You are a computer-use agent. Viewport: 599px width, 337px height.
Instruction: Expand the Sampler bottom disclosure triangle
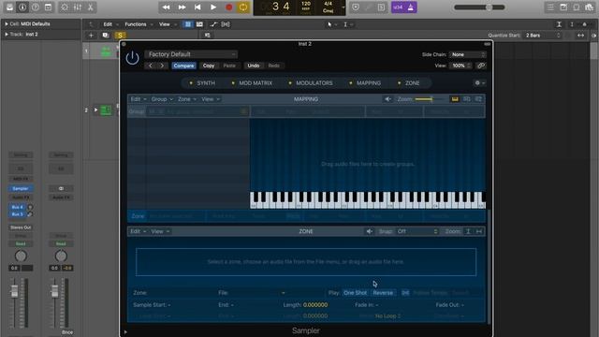coord(125,332)
